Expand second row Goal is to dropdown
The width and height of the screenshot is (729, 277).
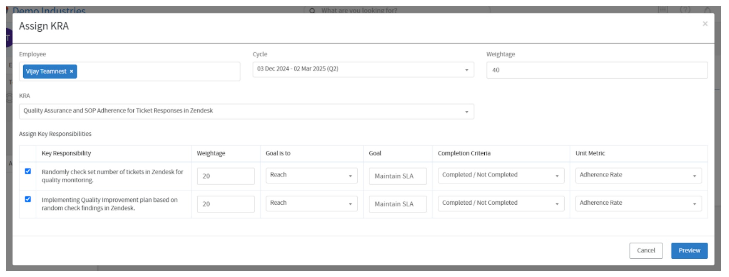point(311,203)
